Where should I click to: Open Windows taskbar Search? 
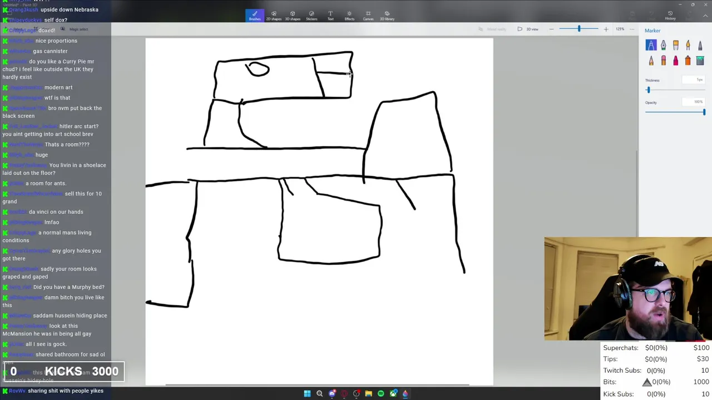tap(319, 393)
